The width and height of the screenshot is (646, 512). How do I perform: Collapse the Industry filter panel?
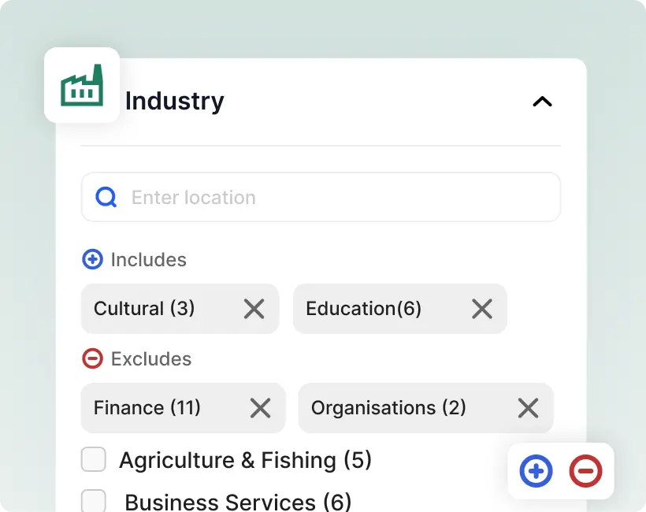coord(542,102)
